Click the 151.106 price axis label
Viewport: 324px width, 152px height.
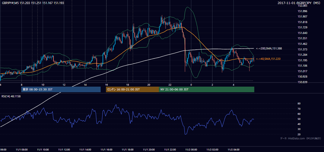[303, 66]
